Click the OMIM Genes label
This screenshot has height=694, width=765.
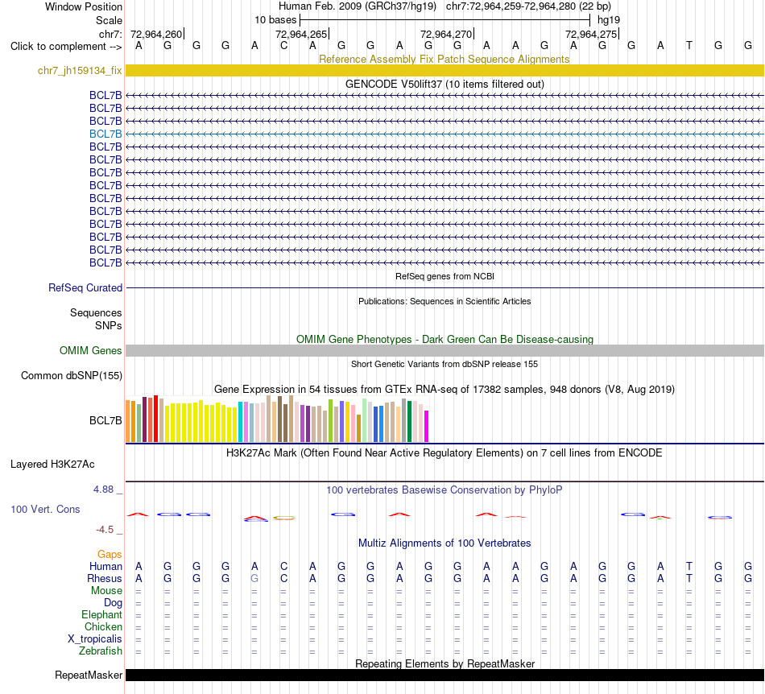[90, 350]
